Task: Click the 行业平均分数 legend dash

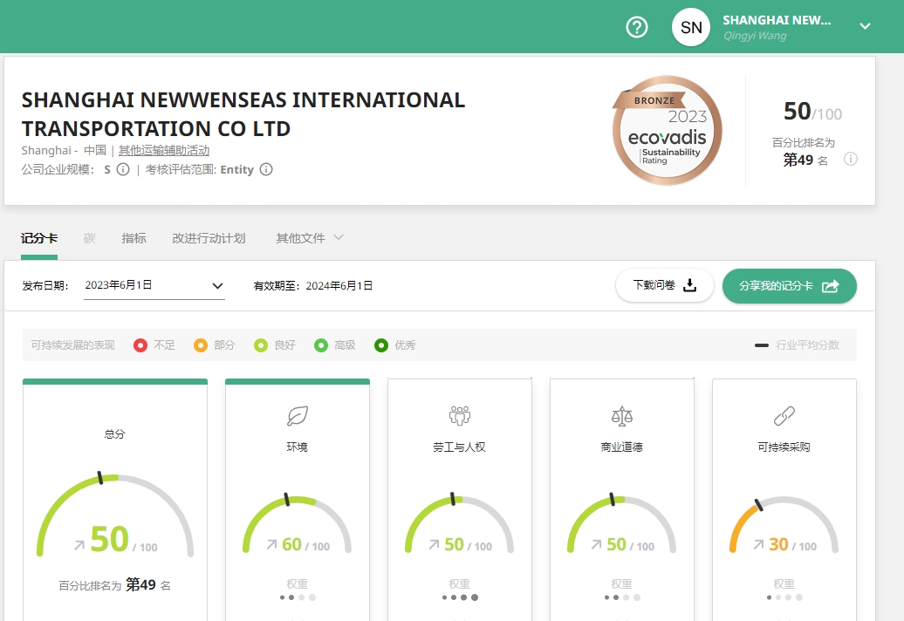Action: [x=762, y=345]
